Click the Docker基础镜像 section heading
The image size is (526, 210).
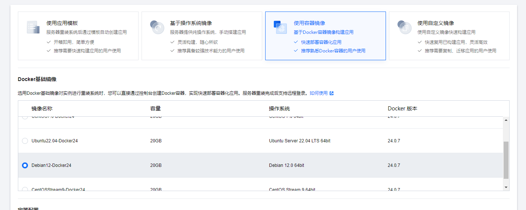[x=37, y=79]
